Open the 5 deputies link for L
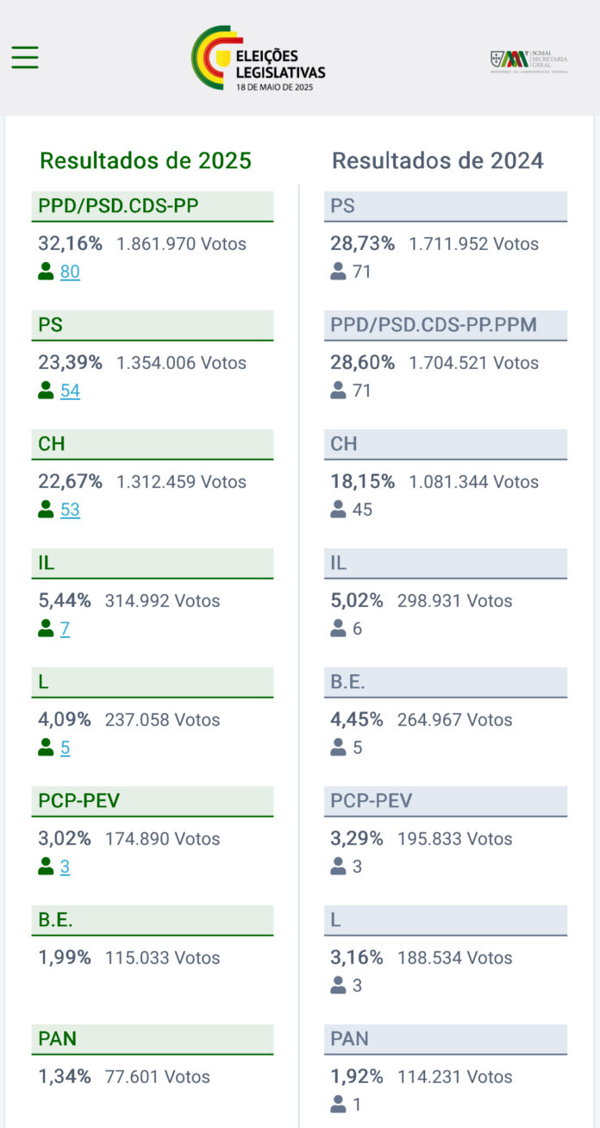The image size is (600, 1128). pos(65,748)
